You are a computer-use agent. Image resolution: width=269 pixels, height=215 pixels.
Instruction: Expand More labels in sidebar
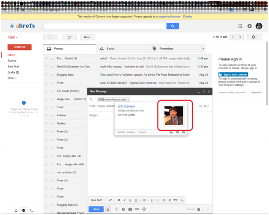tap(12, 78)
